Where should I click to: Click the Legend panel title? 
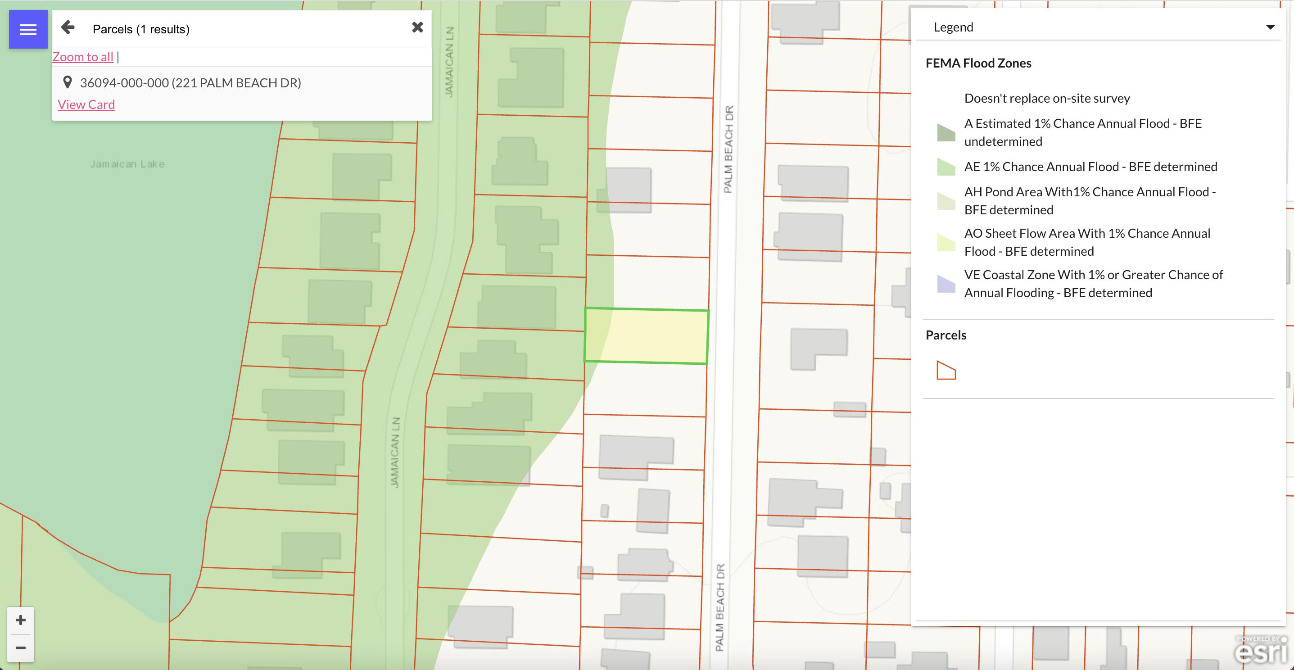point(953,27)
